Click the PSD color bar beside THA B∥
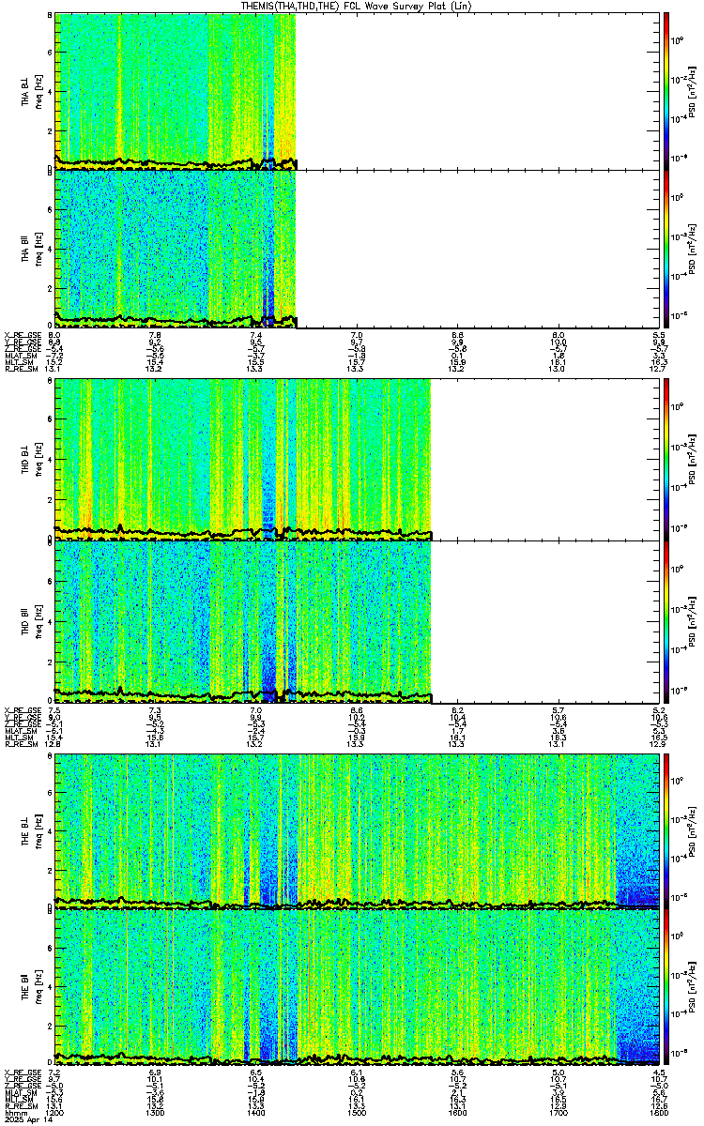This screenshot has height=1126, width=704. click(666, 248)
